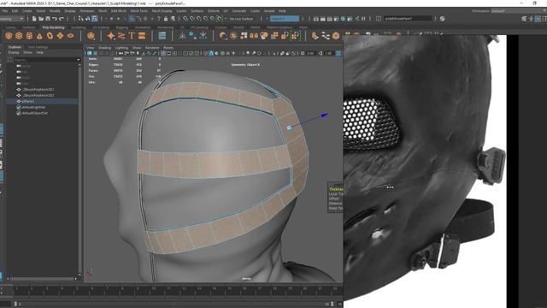Screen dimensions: 547x308
Task: Create a polygon cylinder from the shelf
Action: point(29,36)
